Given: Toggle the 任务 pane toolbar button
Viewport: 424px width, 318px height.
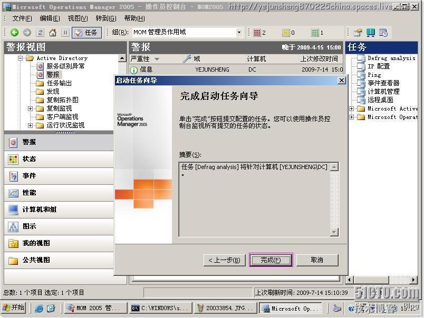Looking at the screenshot, I should [x=86, y=33].
